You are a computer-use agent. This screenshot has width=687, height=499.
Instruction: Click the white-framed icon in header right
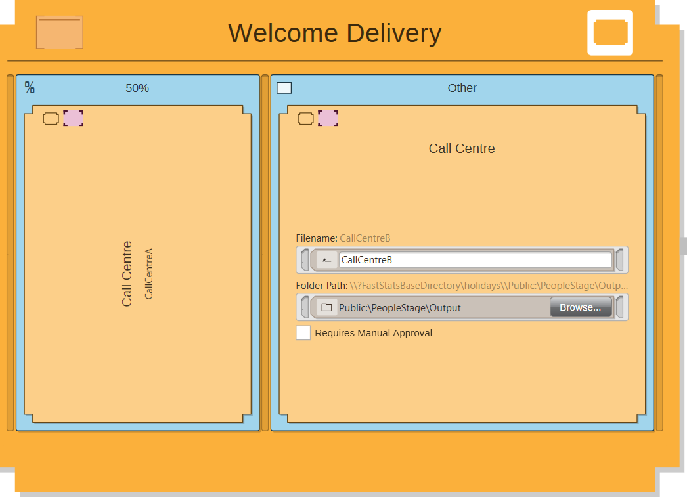610,33
